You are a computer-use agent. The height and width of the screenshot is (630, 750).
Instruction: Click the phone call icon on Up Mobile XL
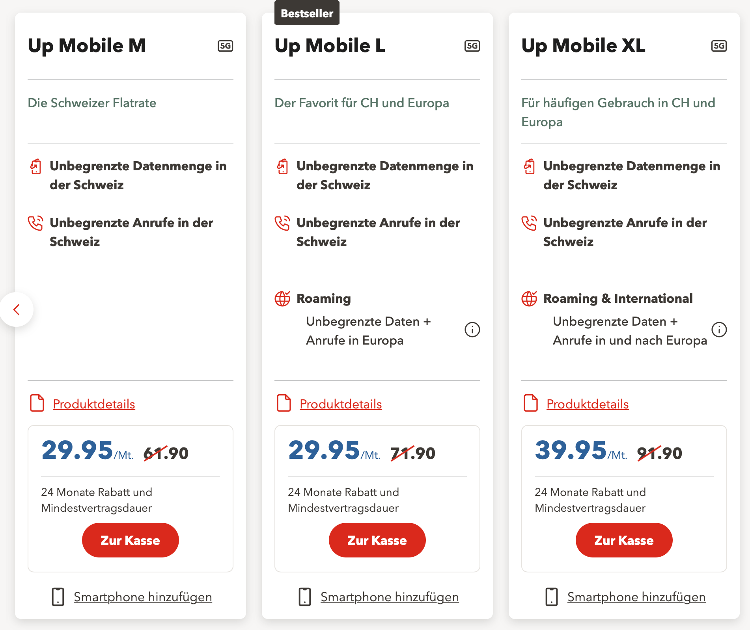[529, 223]
